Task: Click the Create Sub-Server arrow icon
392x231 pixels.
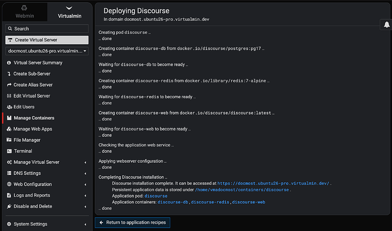Action: [x=9, y=74]
